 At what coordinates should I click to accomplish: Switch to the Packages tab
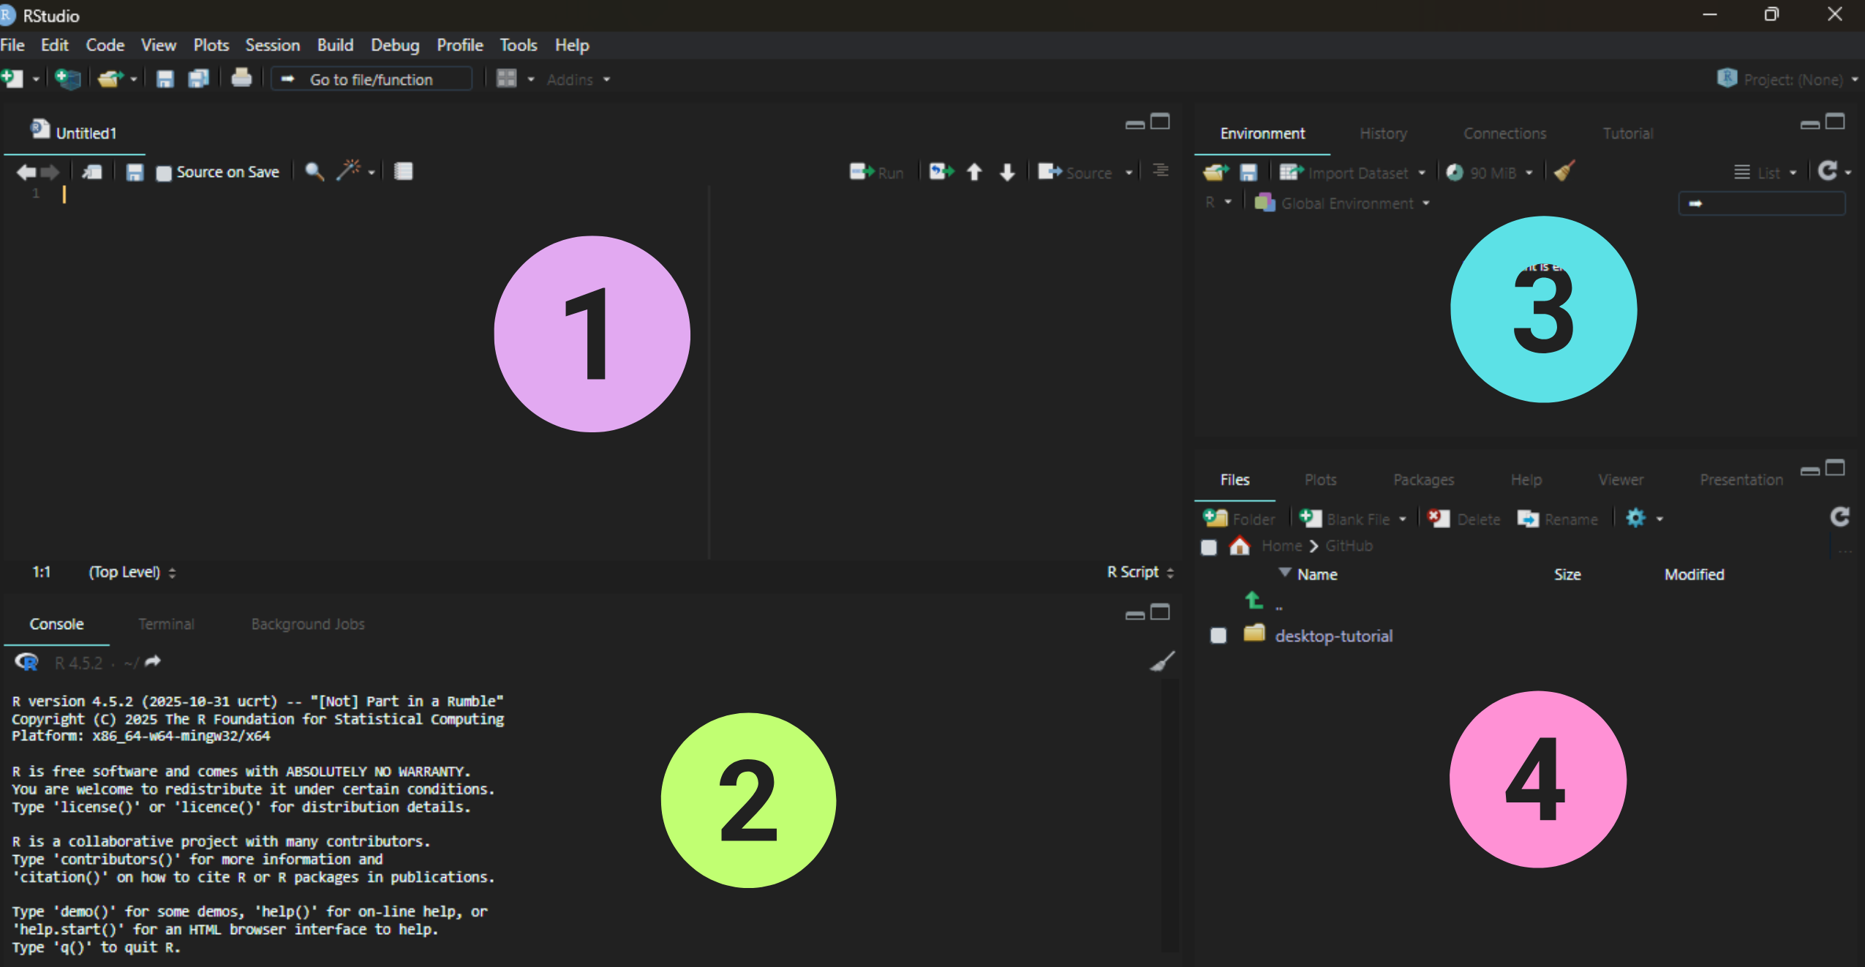point(1423,480)
